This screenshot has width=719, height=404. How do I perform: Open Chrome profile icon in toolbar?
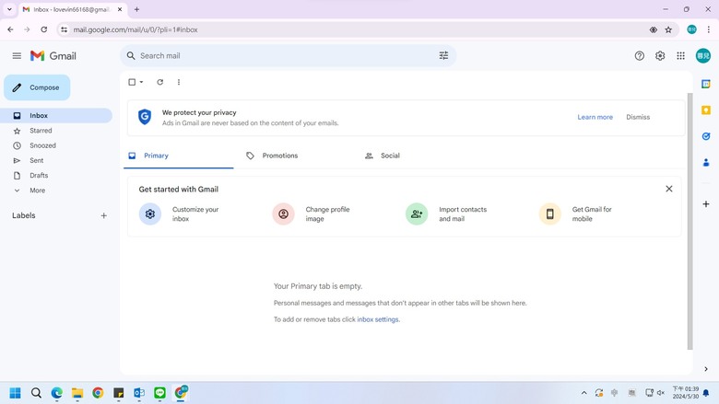[x=691, y=29]
